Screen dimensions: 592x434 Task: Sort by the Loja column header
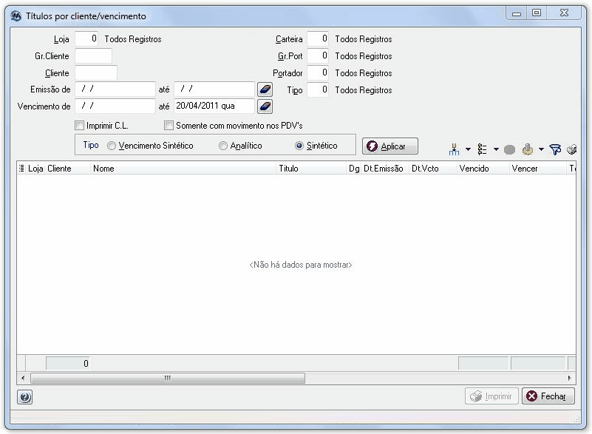35,169
